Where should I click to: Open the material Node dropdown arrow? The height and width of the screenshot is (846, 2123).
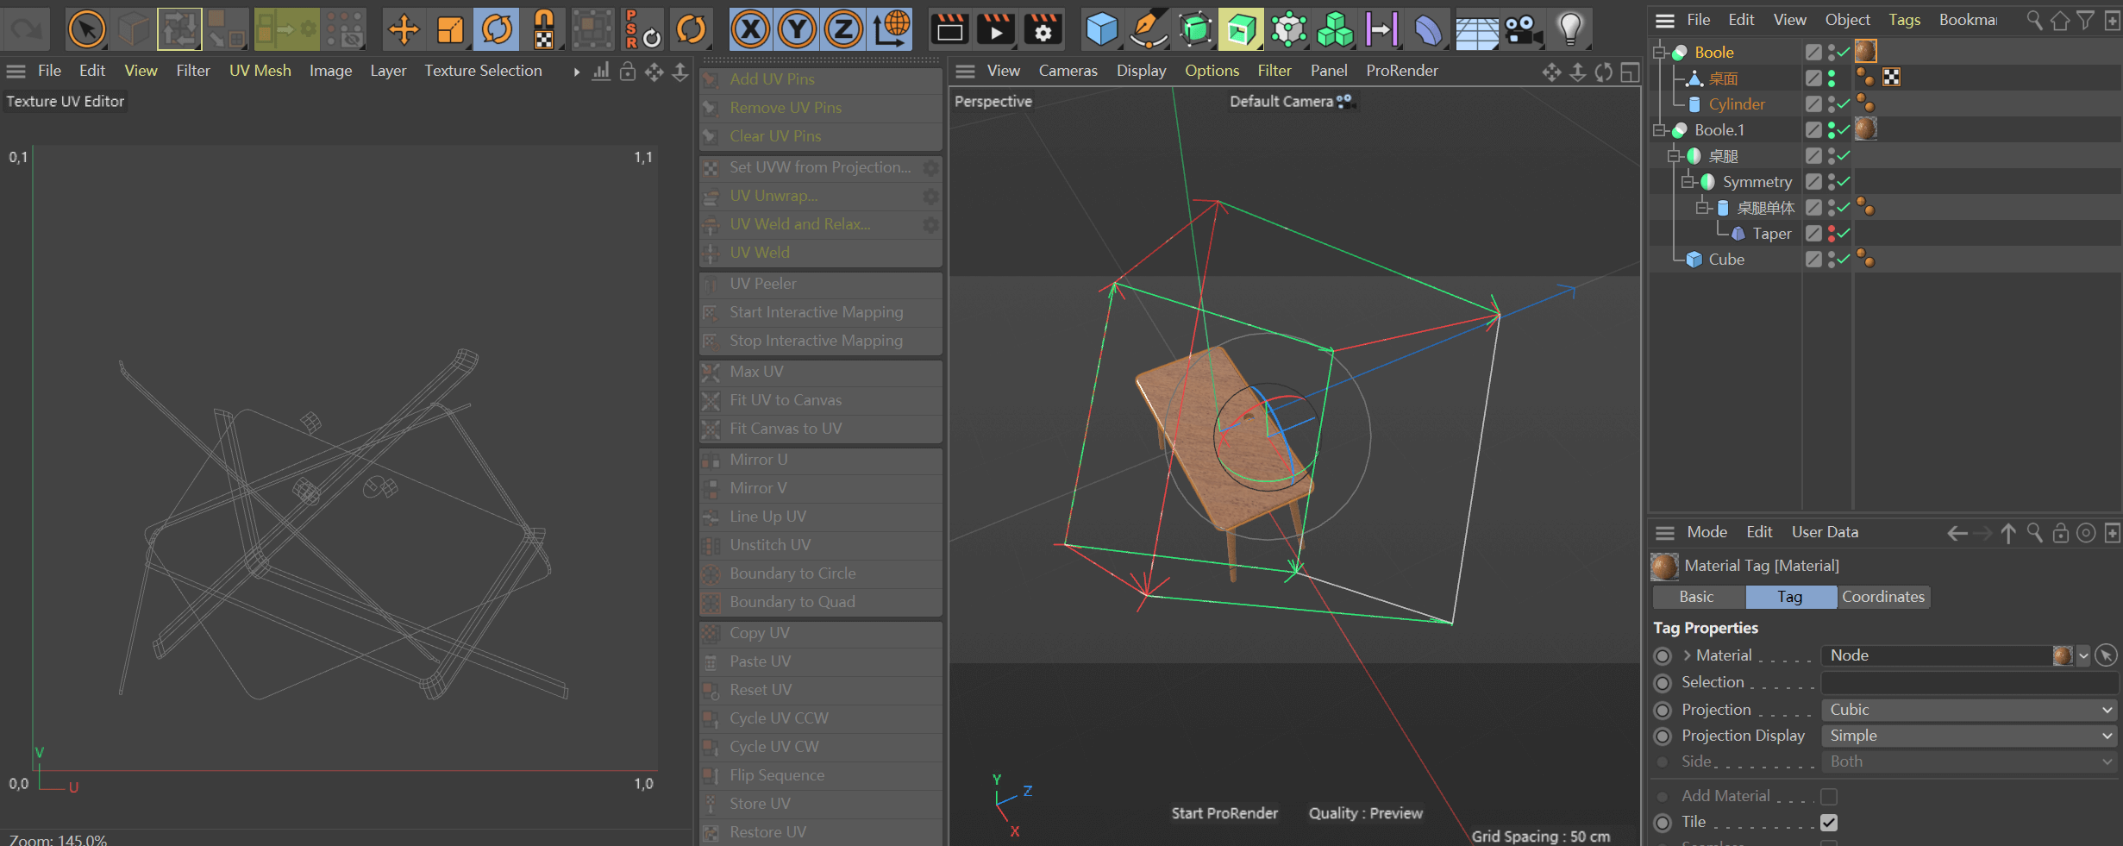(x=2083, y=655)
